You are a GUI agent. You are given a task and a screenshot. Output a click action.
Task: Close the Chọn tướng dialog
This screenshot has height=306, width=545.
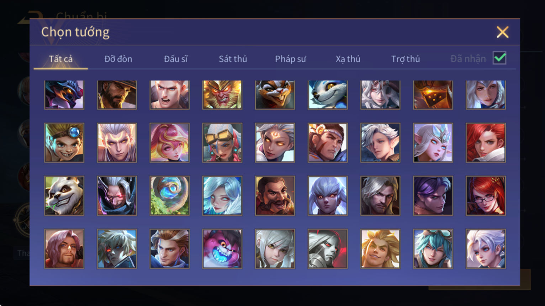point(502,32)
